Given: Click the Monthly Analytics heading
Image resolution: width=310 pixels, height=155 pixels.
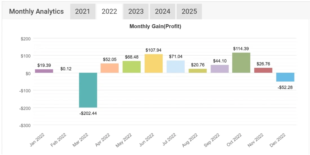Looking at the screenshot, I should pyautogui.click(x=36, y=12).
